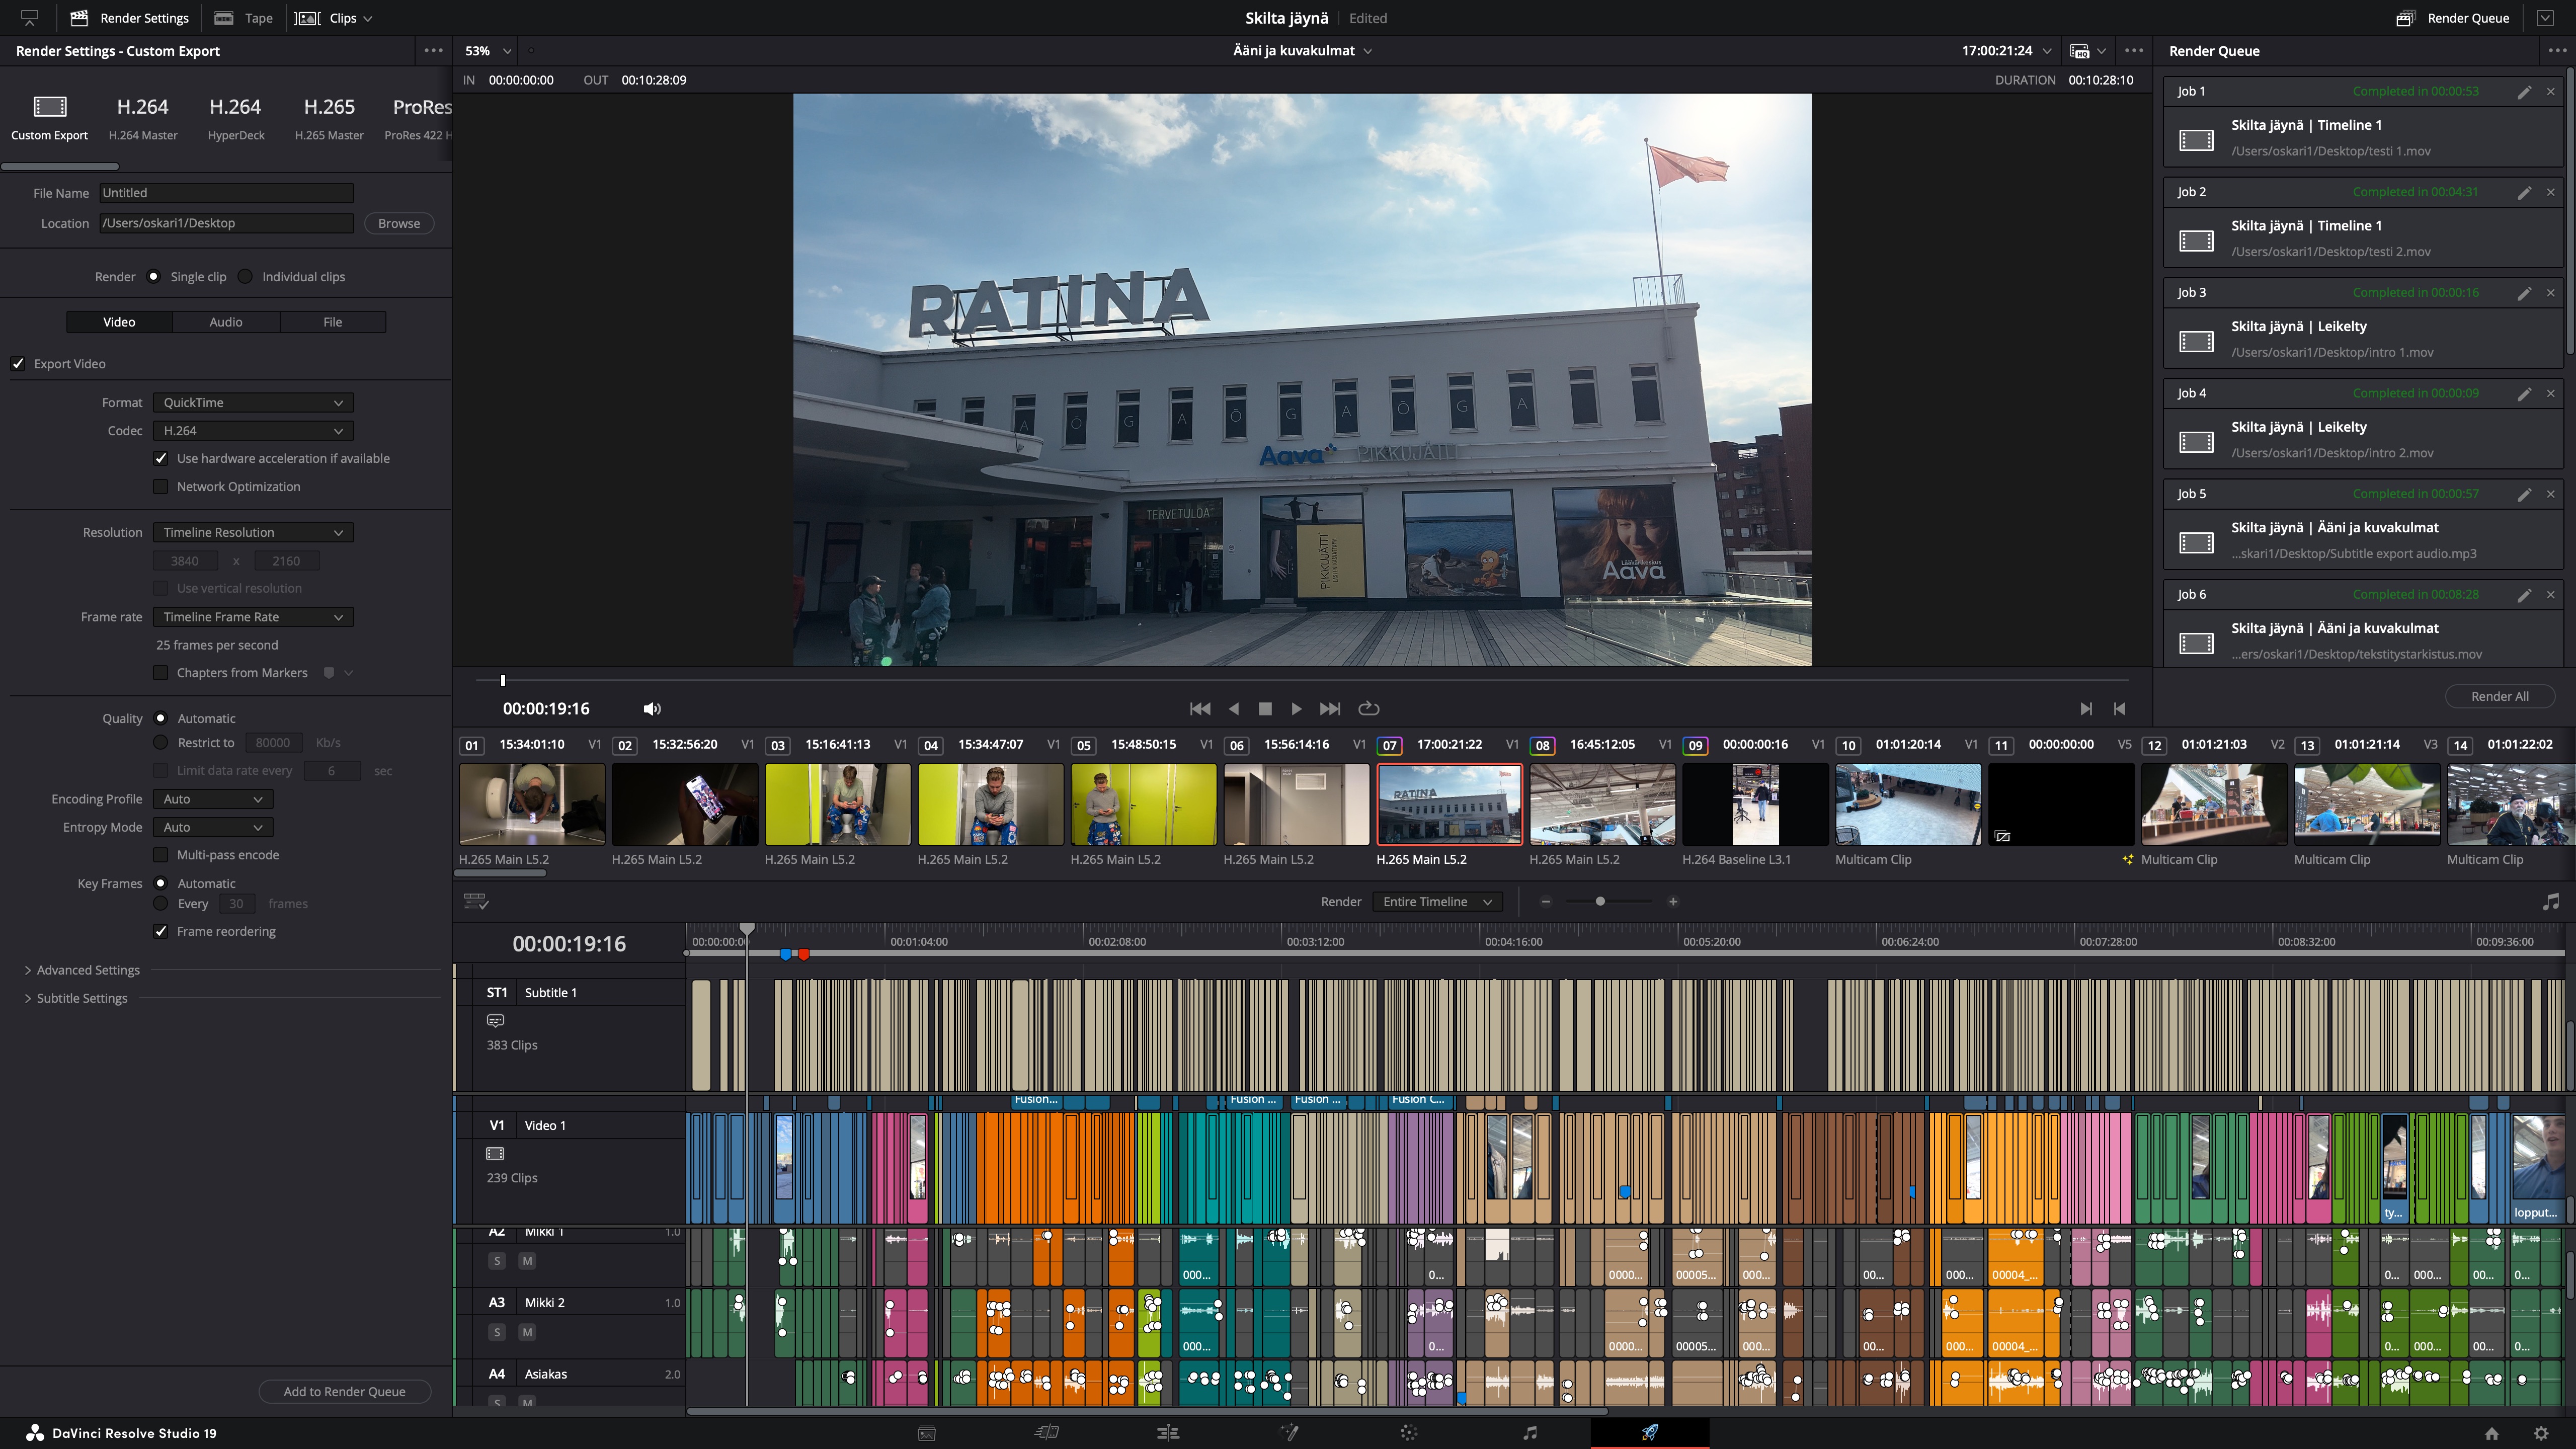The width and height of the screenshot is (2576, 1449).
Task: Solo the Mikki 2 audio track
Action: click(497, 1333)
